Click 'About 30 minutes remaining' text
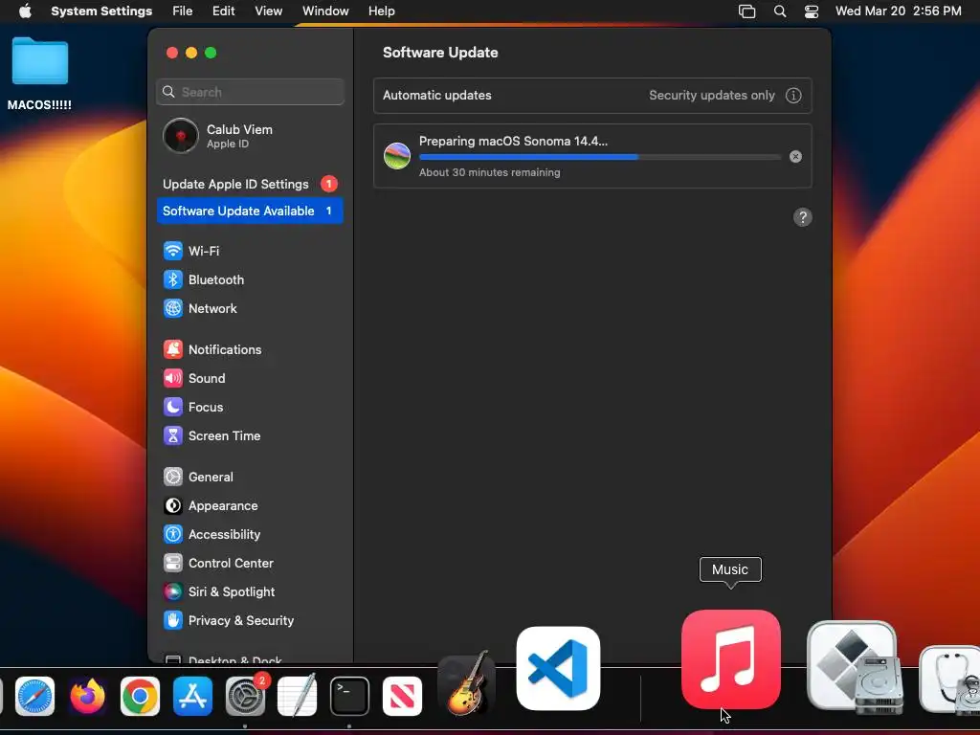980x735 pixels. click(x=489, y=172)
